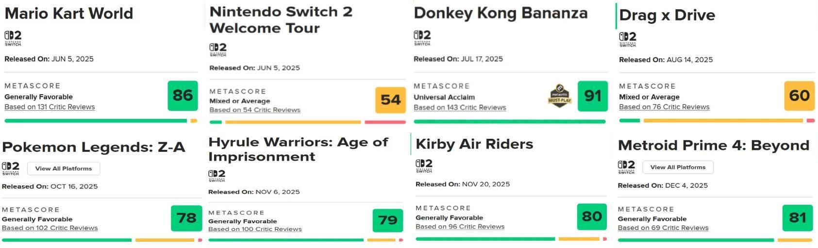Click Switch 2 icon under Welcome Tour title
Image resolution: width=818 pixels, height=248 pixels.
click(218, 50)
